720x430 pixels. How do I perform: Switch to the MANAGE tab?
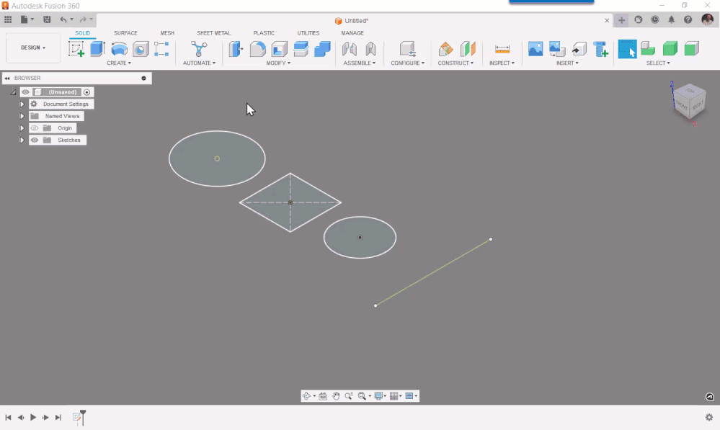352,33
